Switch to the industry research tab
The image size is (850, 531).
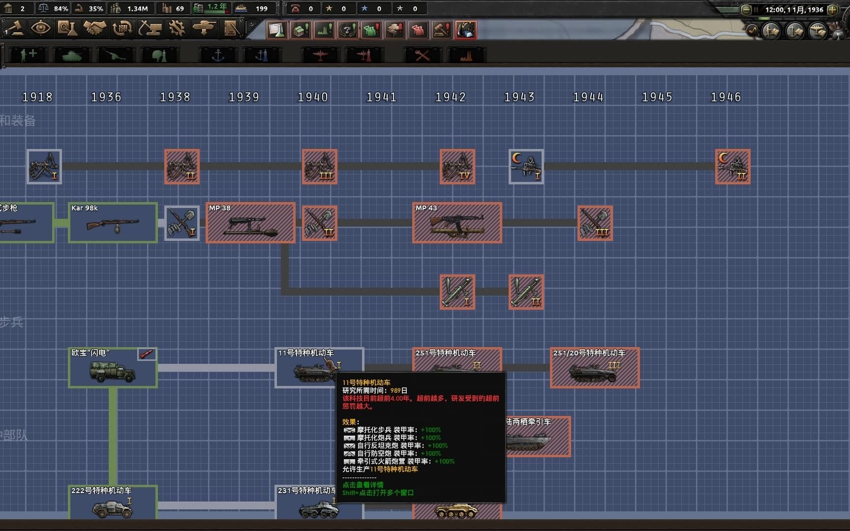pos(466,55)
